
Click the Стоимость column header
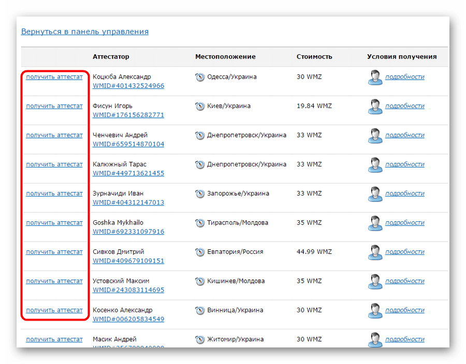[314, 57]
